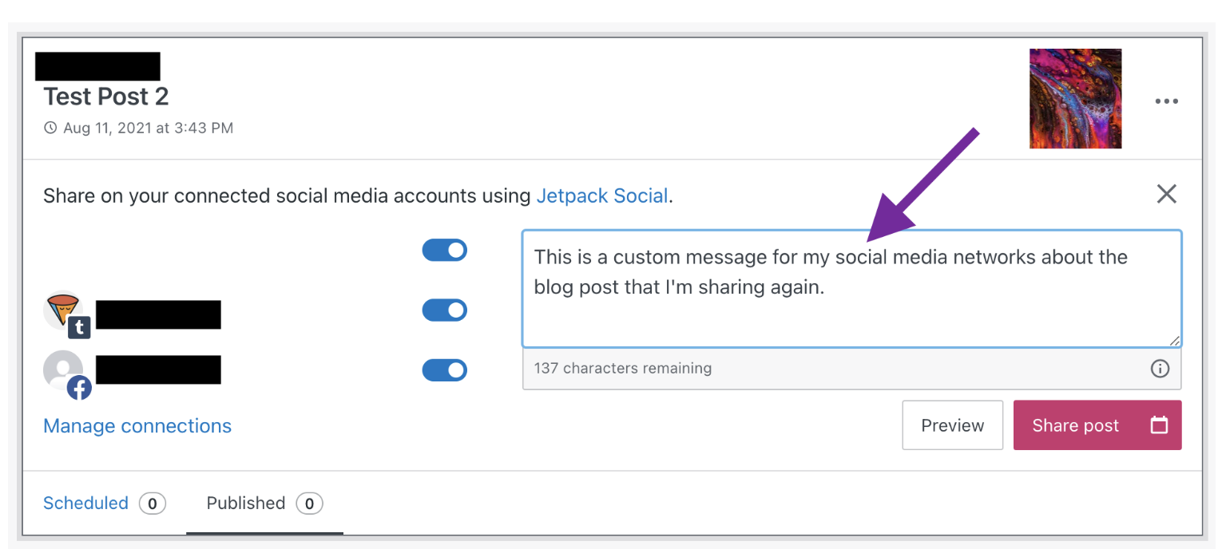Open the three-dot post options menu
Screen dimensions: 1222x549
pos(1167,101)
